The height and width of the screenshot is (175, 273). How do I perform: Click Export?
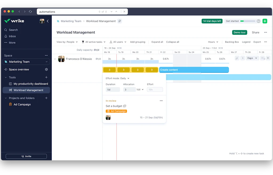point(257,42)
